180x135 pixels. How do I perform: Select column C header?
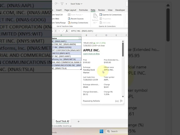click(96, 35)
